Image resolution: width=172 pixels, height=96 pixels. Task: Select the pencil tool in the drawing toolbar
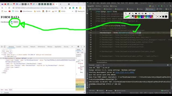point(130,14)
